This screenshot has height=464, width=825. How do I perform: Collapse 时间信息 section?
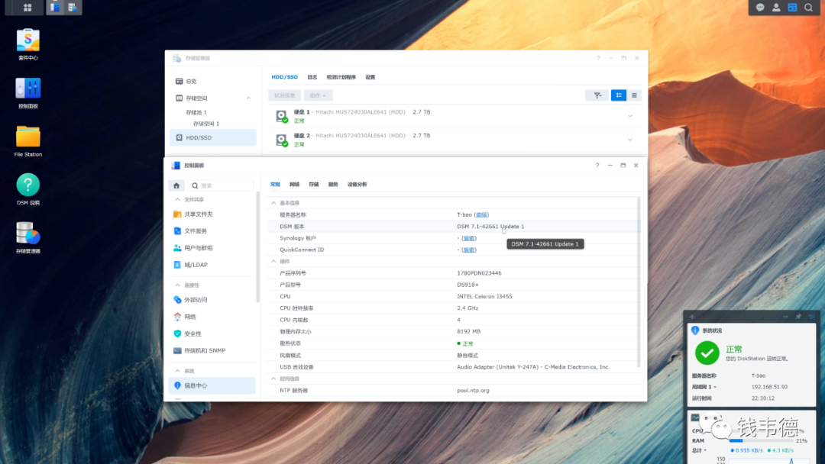tap(273, 379)
